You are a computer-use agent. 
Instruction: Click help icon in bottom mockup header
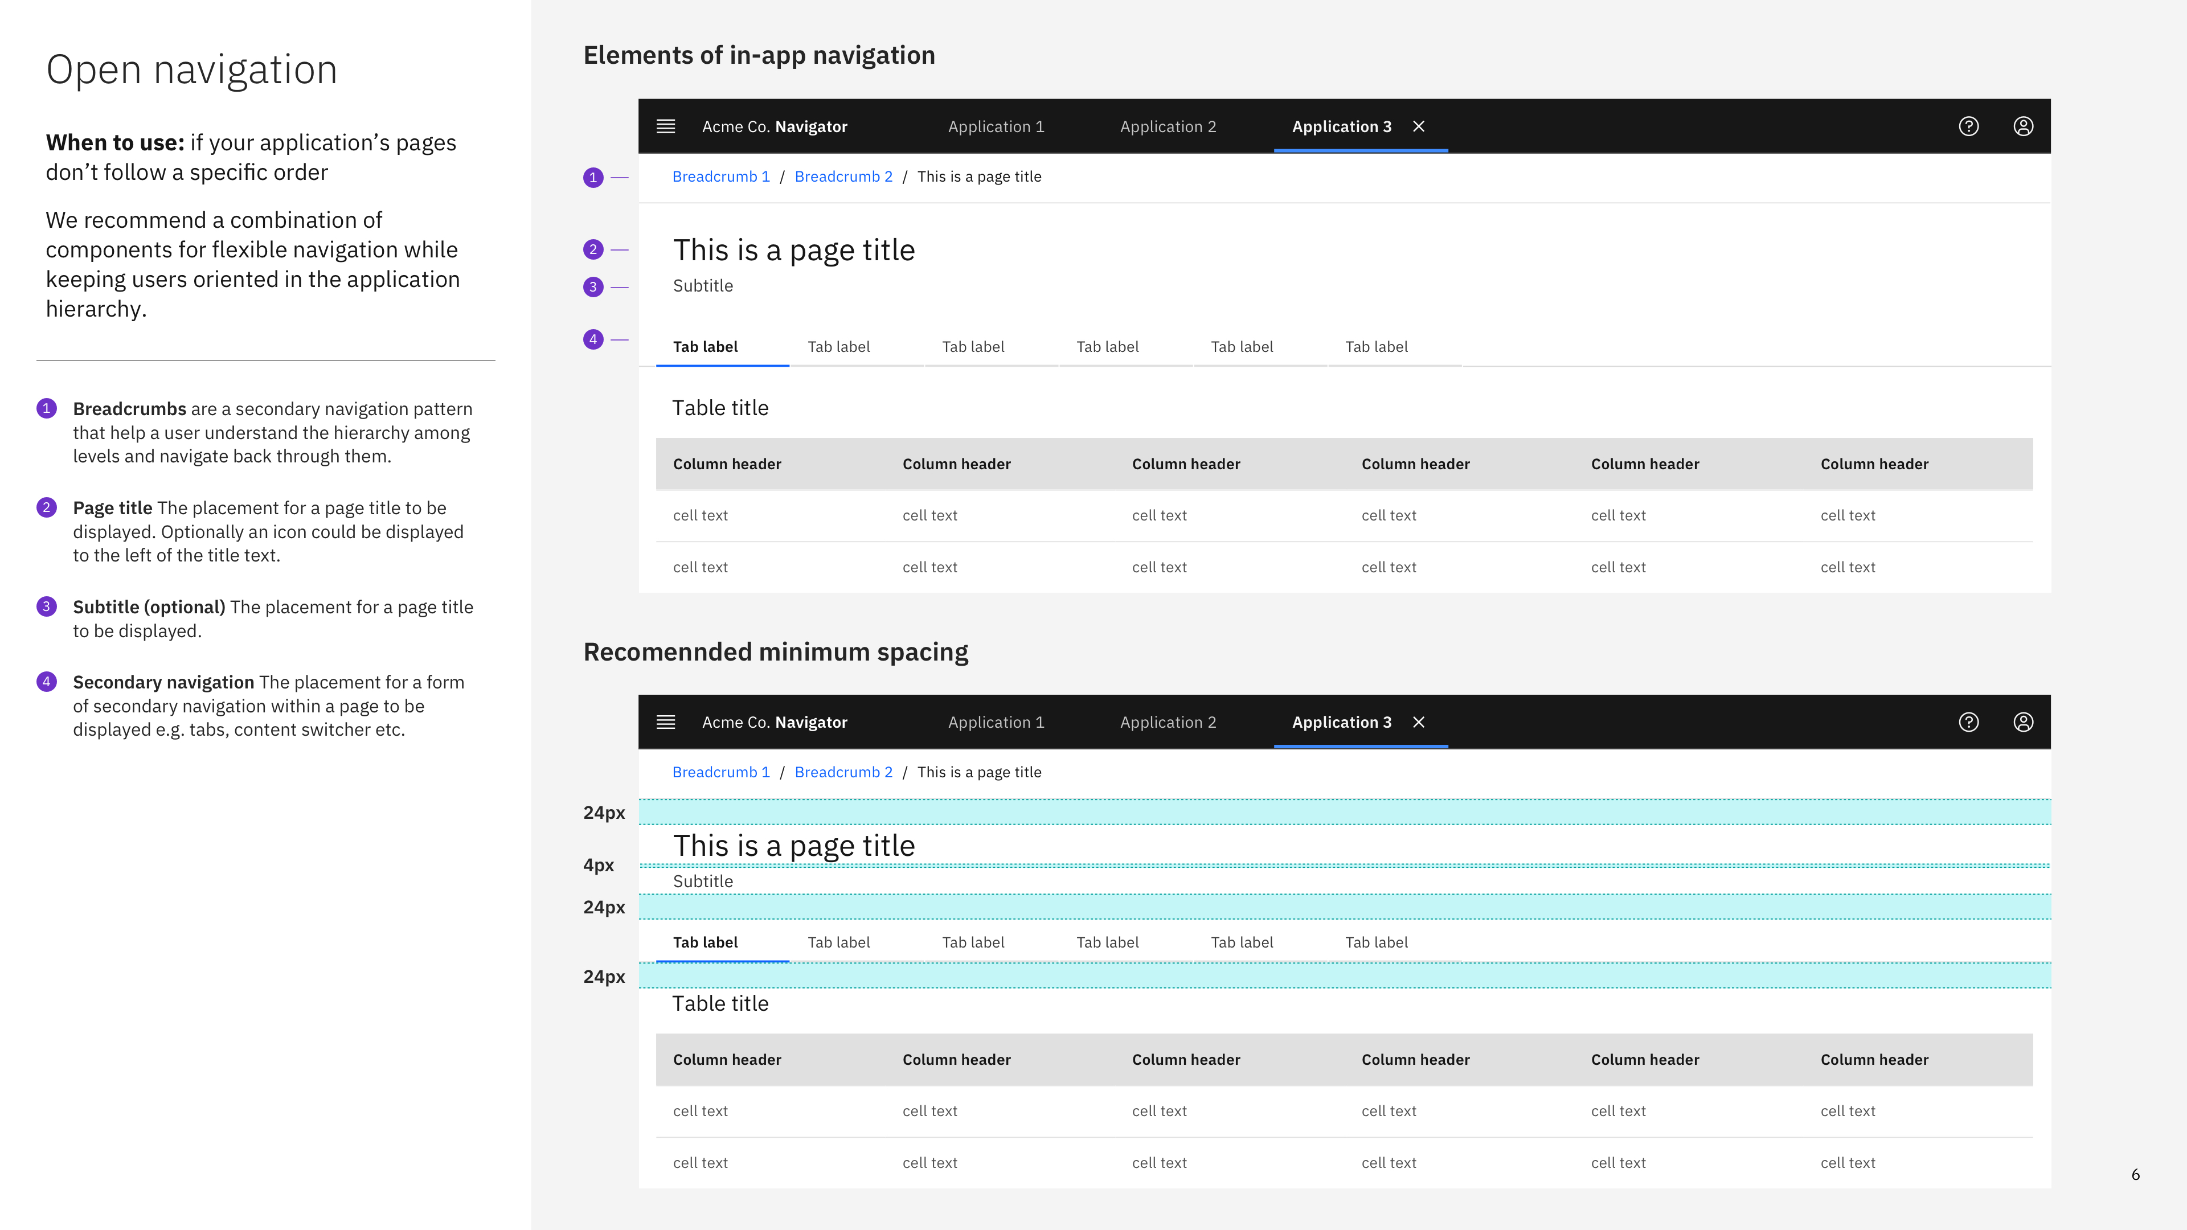(1968, 723)
